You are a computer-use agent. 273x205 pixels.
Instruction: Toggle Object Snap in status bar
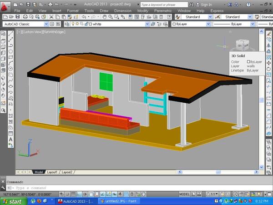click(x=91, y=194)
